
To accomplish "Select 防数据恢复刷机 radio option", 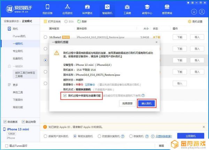I will pos(99,136).
